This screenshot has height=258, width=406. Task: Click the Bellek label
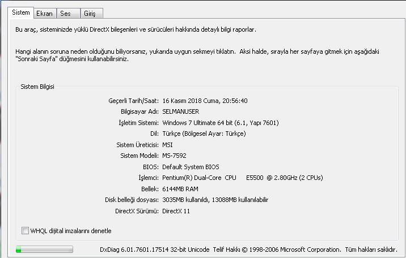tap(150, 189)
